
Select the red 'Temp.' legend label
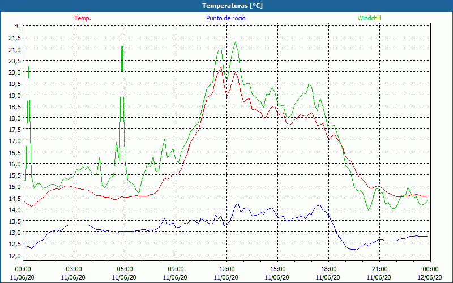pyautogui.click(x=83, y=18)
